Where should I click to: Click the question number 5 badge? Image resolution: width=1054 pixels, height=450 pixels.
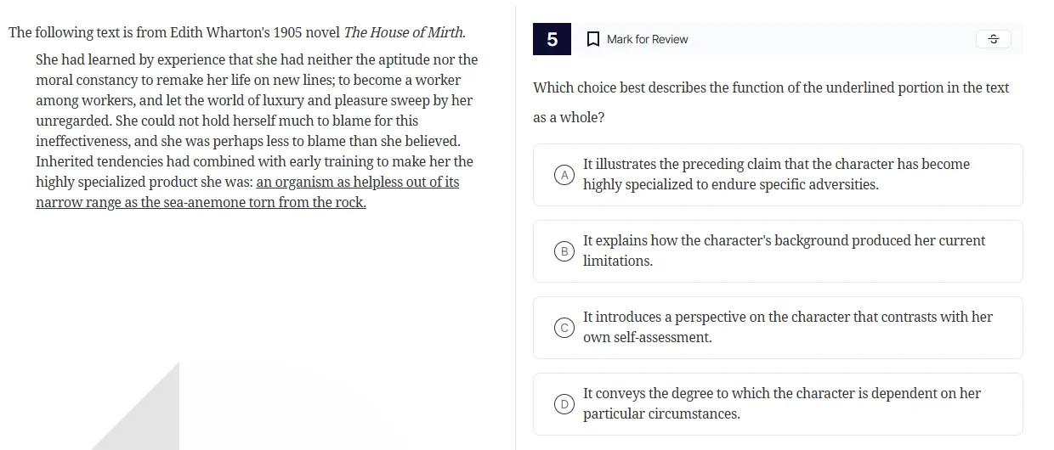click(552, 39)
